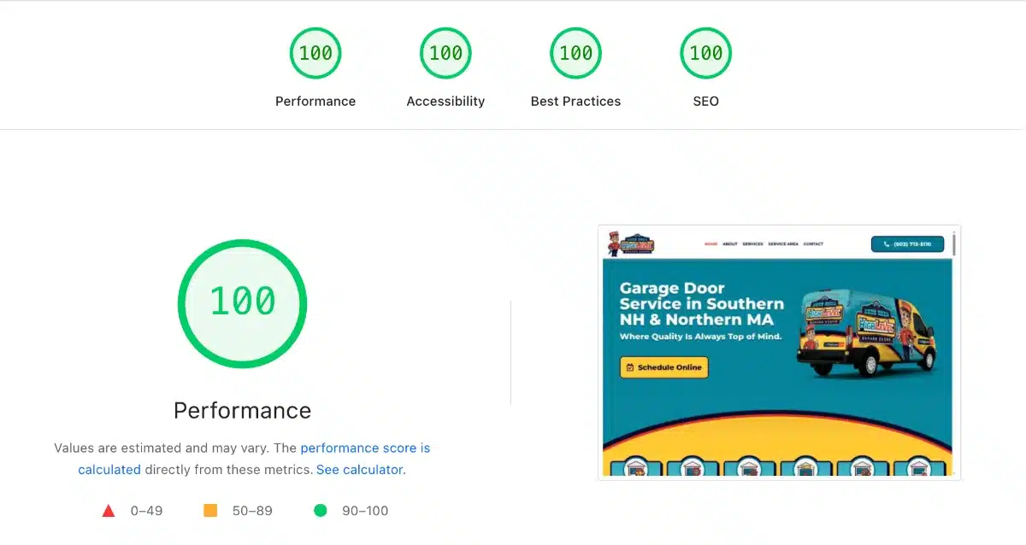Select HOME in the website navigation
Screen dimensions: 1026x545
(x=711, y=244)
